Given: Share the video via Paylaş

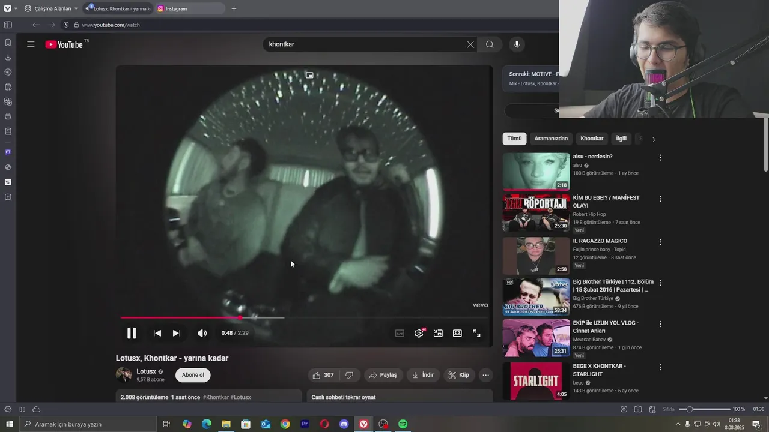Looking at the screenshot, I should click(383, 375).
